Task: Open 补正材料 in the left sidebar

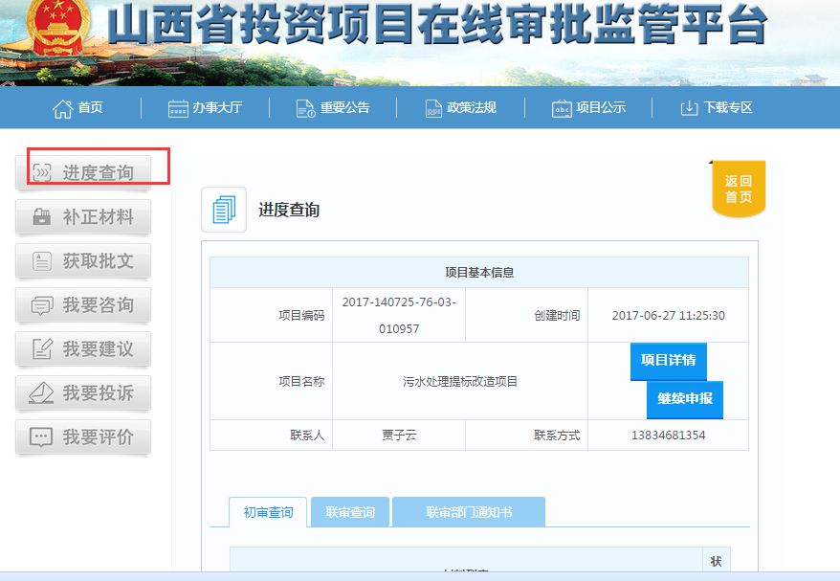Action: tap(84, 217)
